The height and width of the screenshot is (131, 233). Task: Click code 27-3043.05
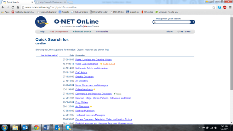(68, 60)
